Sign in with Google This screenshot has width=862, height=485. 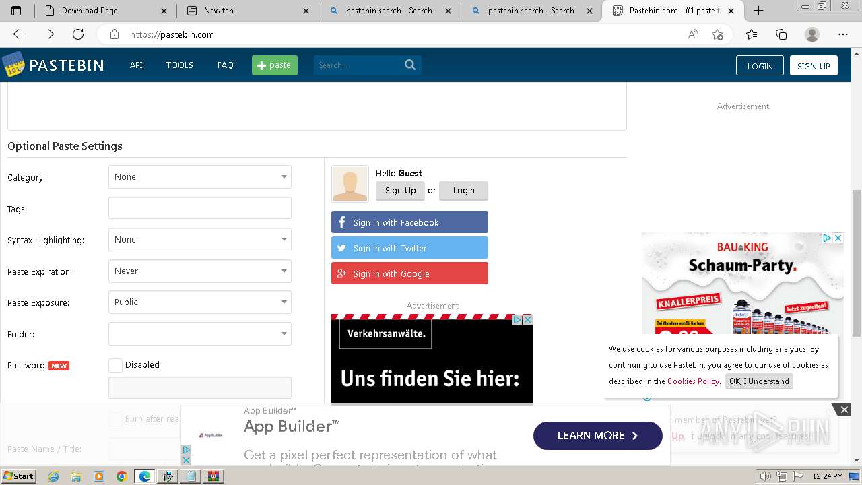(409, 273)
